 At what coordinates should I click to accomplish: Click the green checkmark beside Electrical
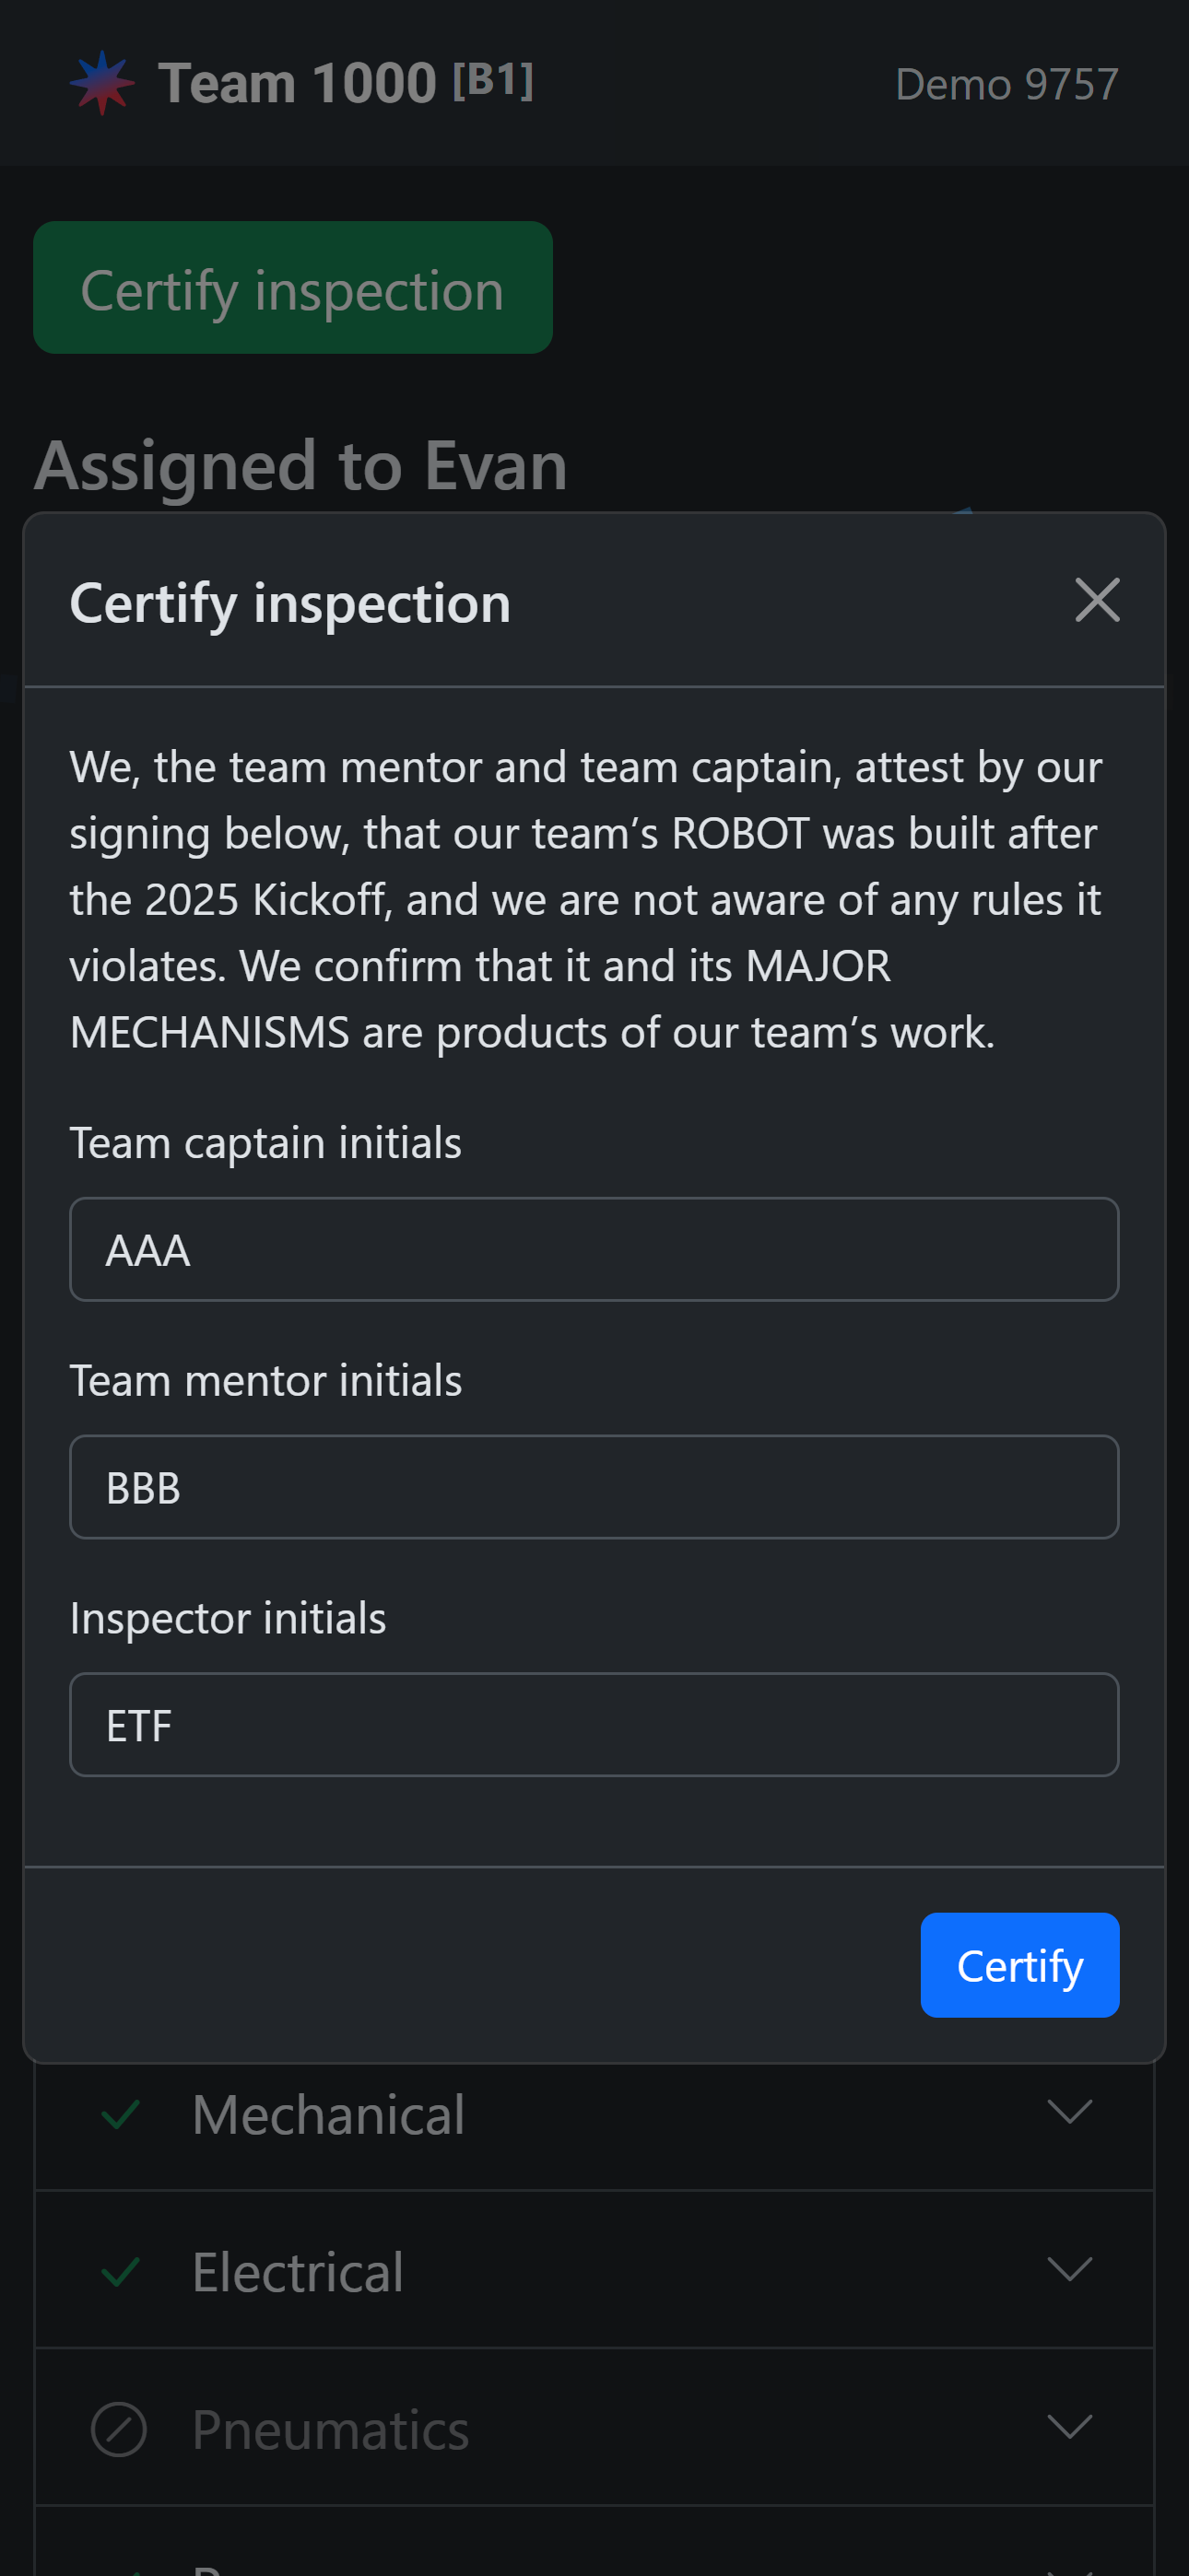click(120, 2271)
